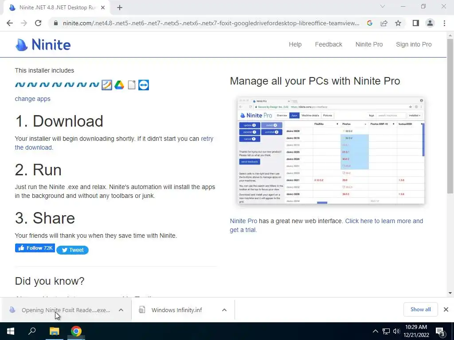Open taskbar search
The image size is (454, 340).
click(x=32, y=331)
